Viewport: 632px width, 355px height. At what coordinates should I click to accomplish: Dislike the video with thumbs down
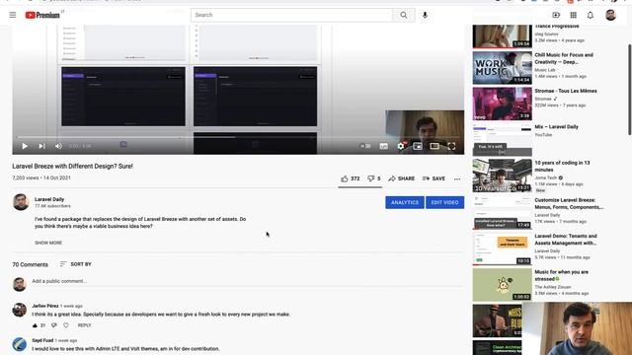tap(373, 178)
